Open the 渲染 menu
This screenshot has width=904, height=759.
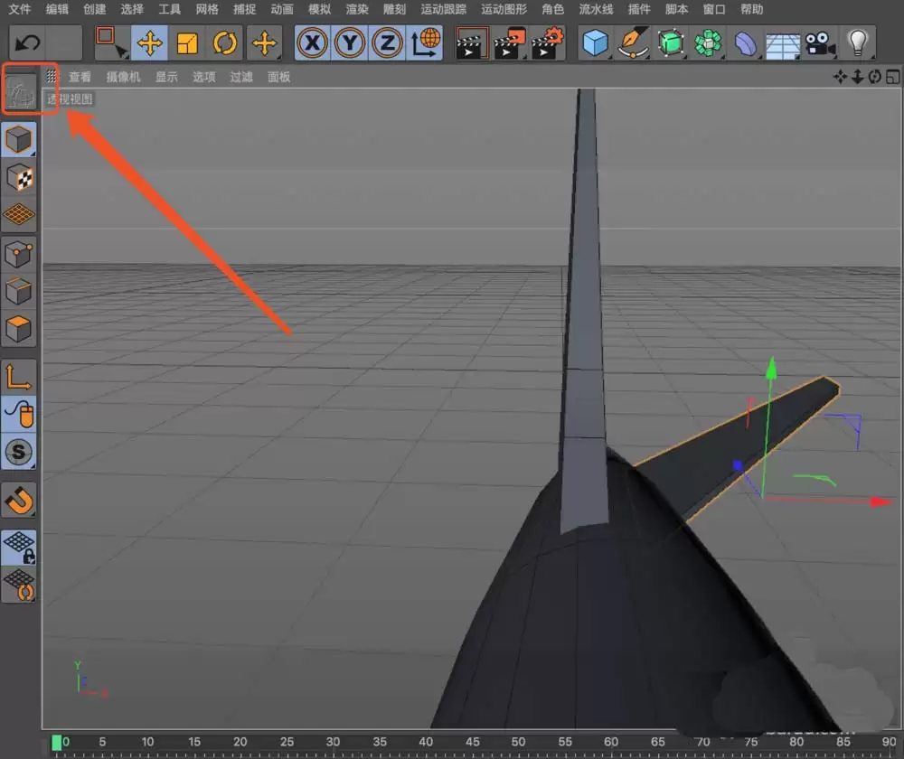point(356,10)
